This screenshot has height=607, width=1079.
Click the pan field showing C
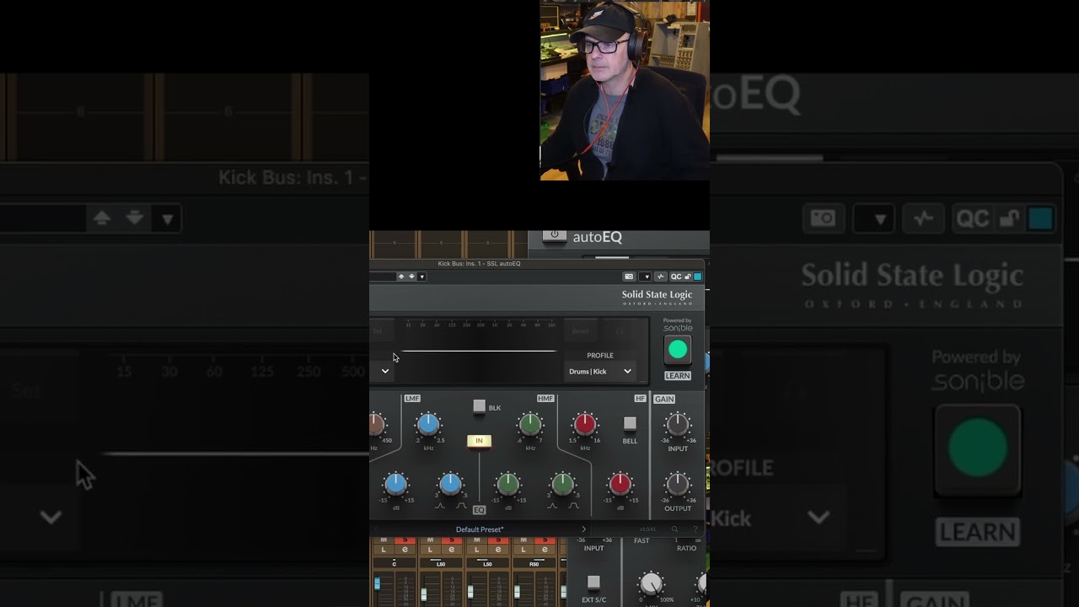click(x=395, y=563)
